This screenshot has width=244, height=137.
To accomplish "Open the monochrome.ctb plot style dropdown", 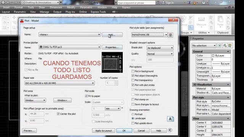I will coord(149,35).
